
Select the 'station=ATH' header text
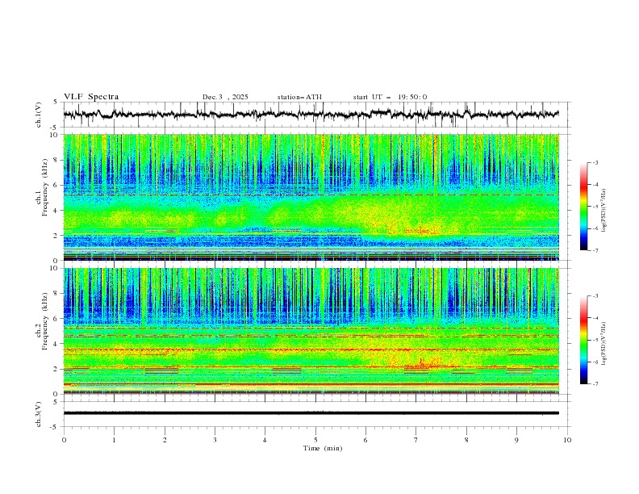click(299, 97)
